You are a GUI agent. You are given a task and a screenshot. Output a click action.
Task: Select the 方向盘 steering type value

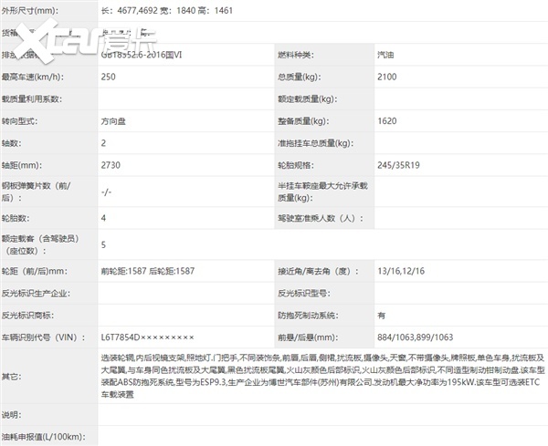116,121
